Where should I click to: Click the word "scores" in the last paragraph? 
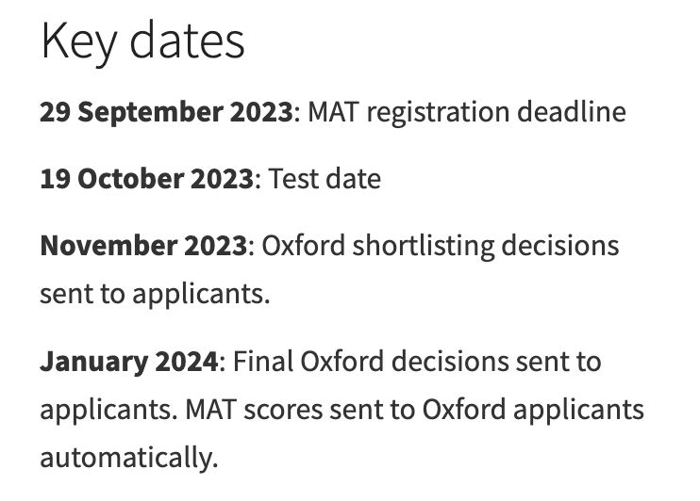click(269, 410)
